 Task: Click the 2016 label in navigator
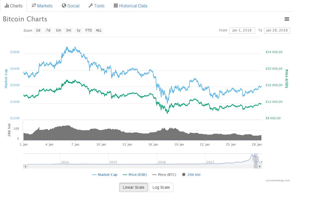tap(162, 162)
